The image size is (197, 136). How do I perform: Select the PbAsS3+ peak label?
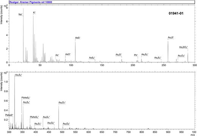click(x=34, y=117)
